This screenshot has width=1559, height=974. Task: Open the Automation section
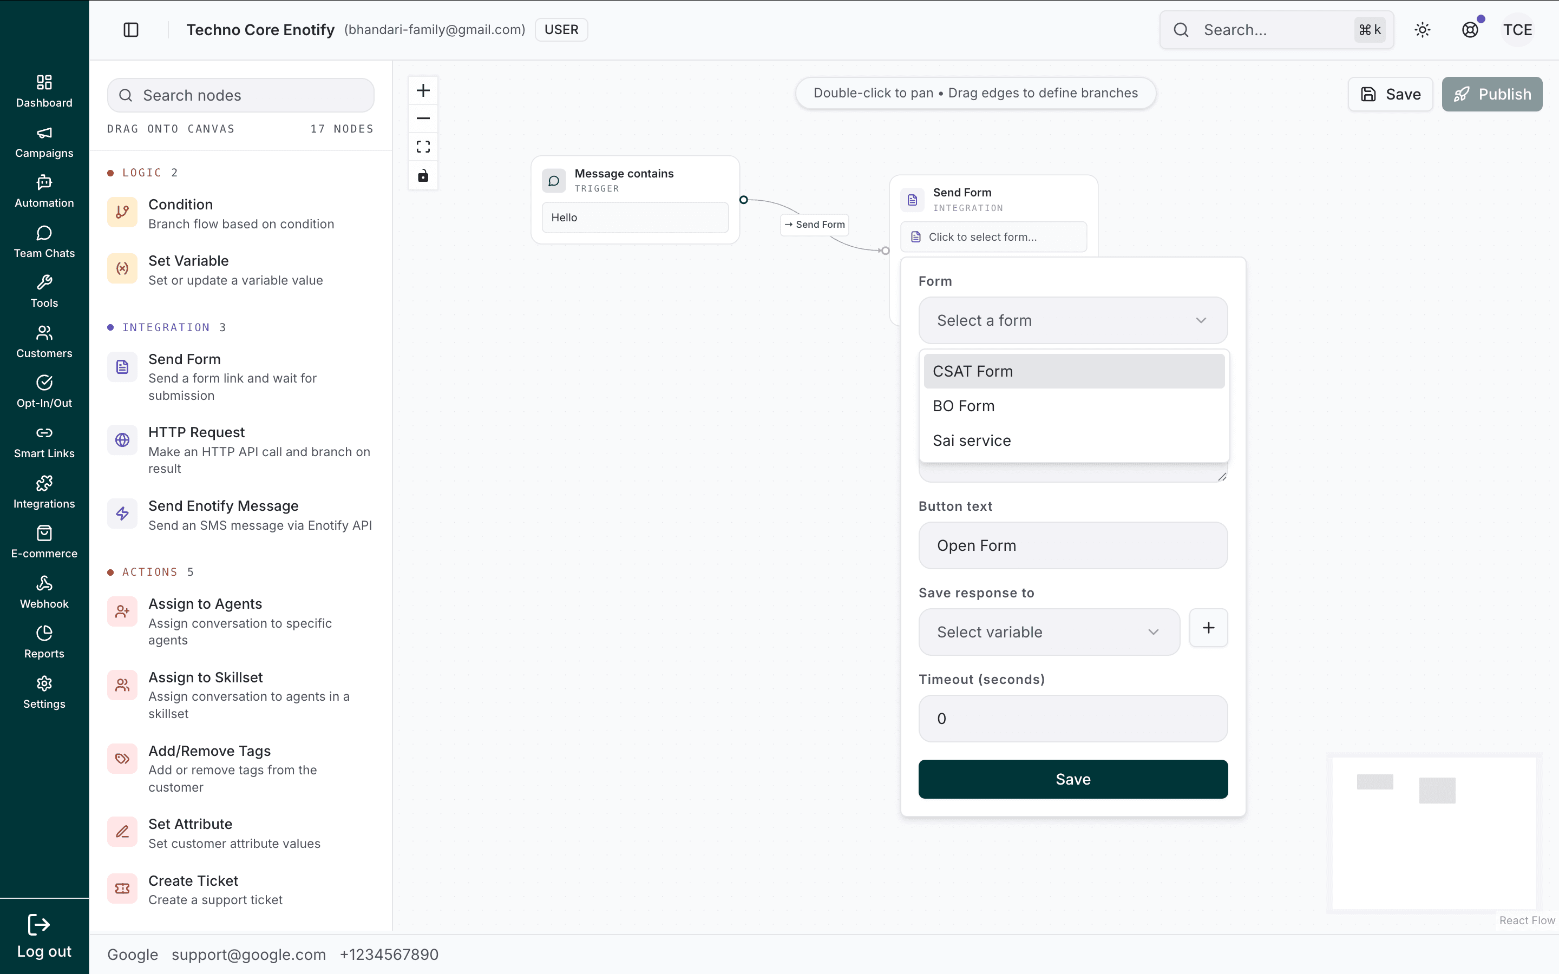coord(44,192)
